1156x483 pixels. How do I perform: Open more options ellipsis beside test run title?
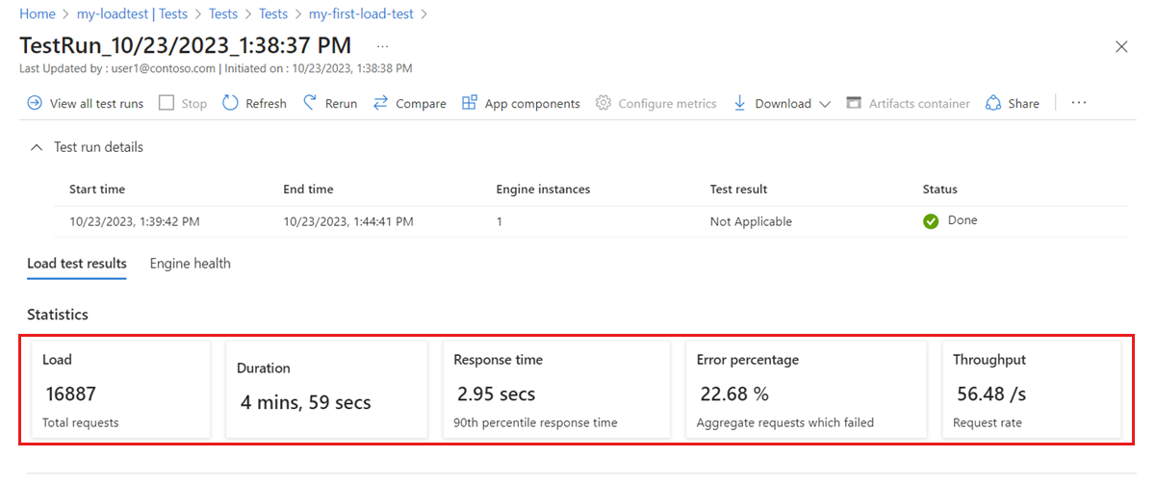pos(383,46)
